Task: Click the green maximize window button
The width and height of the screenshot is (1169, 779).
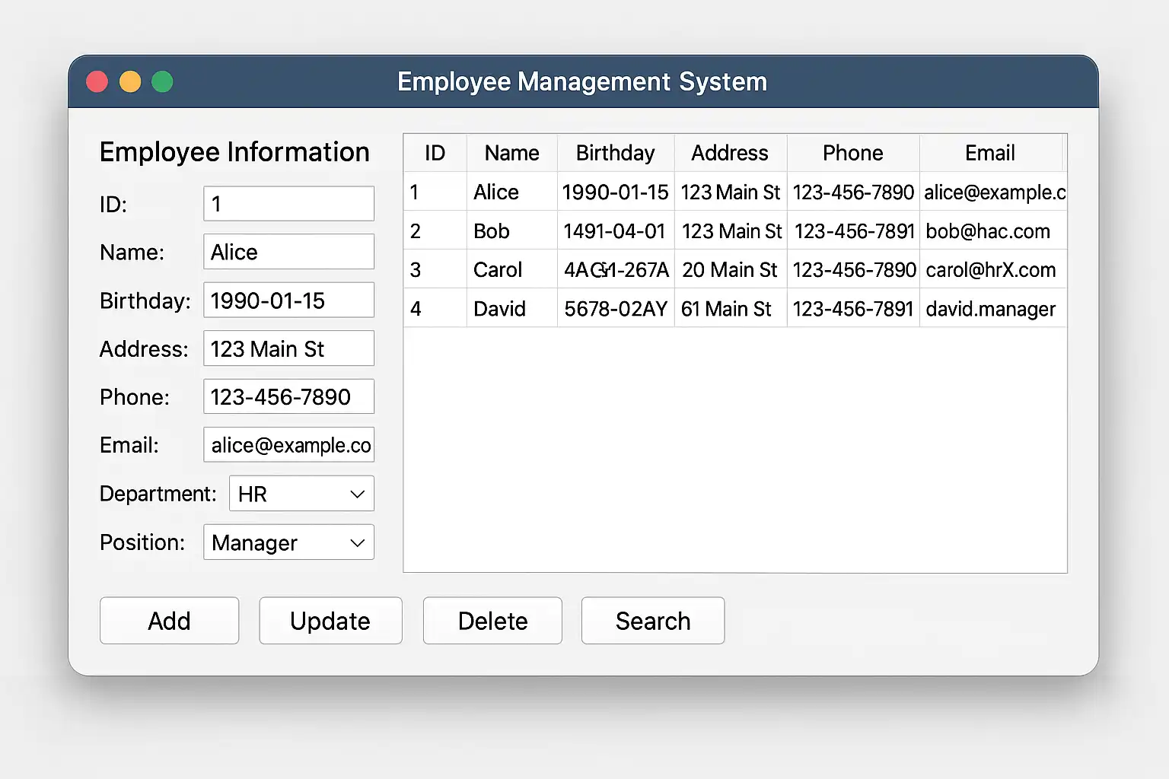Action: 162,81
